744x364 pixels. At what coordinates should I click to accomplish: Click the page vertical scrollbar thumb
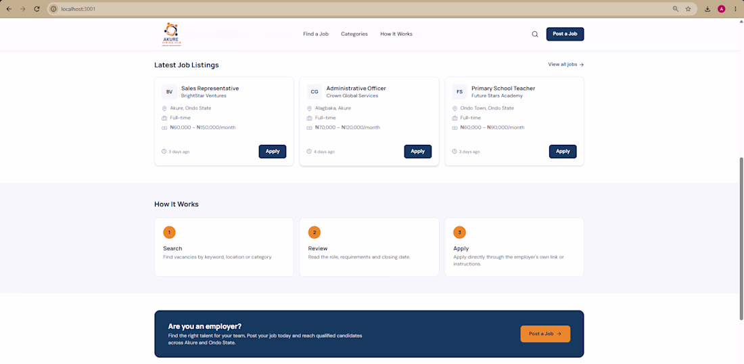(x=741, y=239)
